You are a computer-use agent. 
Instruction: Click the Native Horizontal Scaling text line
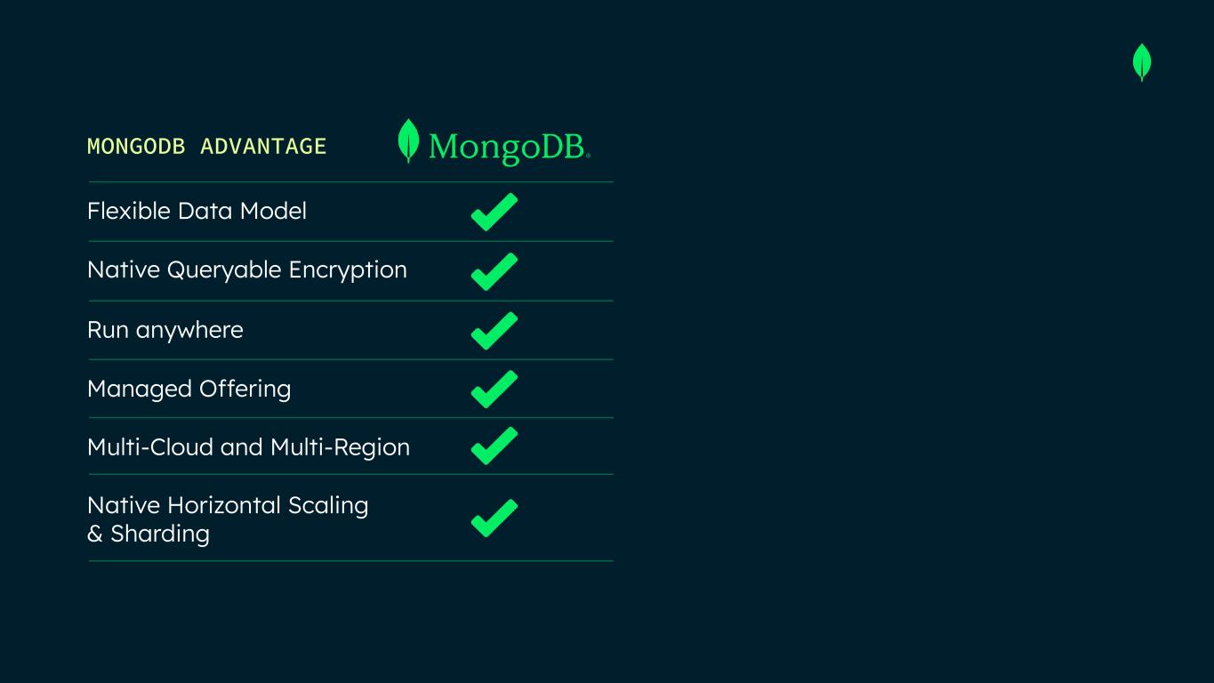[227, 505]
